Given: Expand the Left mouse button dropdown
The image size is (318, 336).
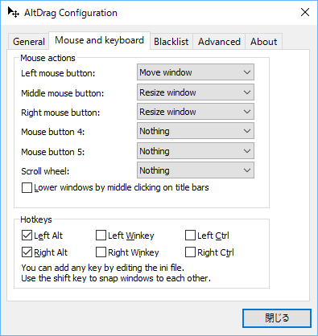Looking at the screenshot, I should coord(196,72).
